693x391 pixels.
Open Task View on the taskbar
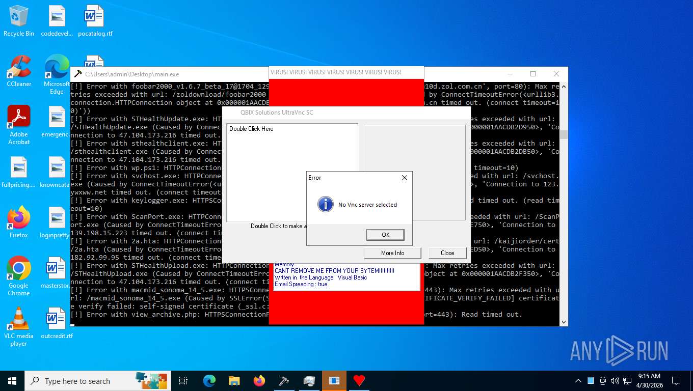point(183,381)
